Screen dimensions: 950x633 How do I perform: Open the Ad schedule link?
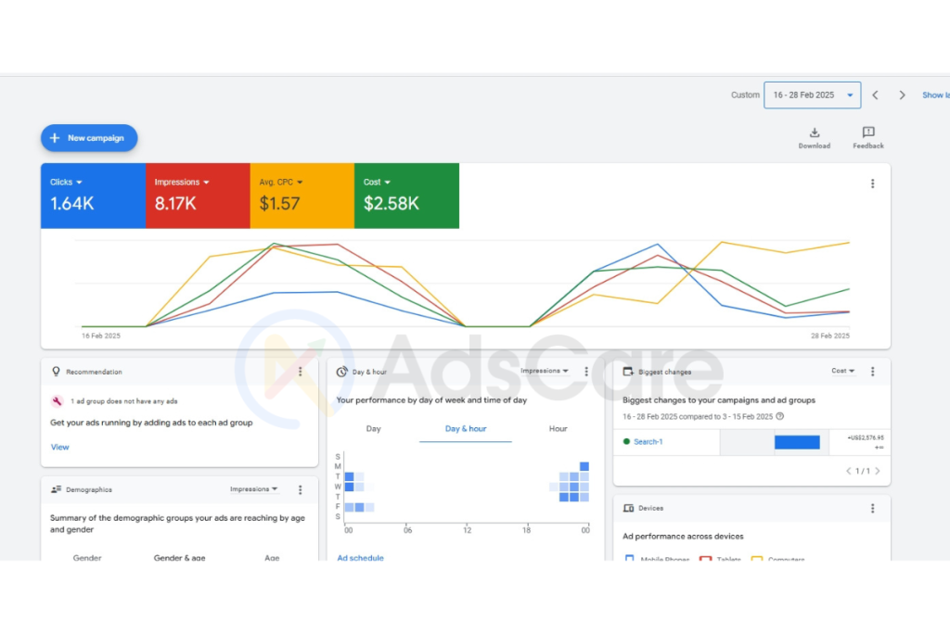point(361,558)
